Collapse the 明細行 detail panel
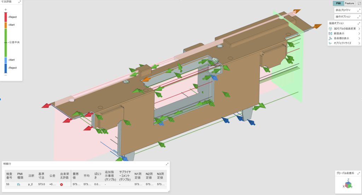 point(167,164)
